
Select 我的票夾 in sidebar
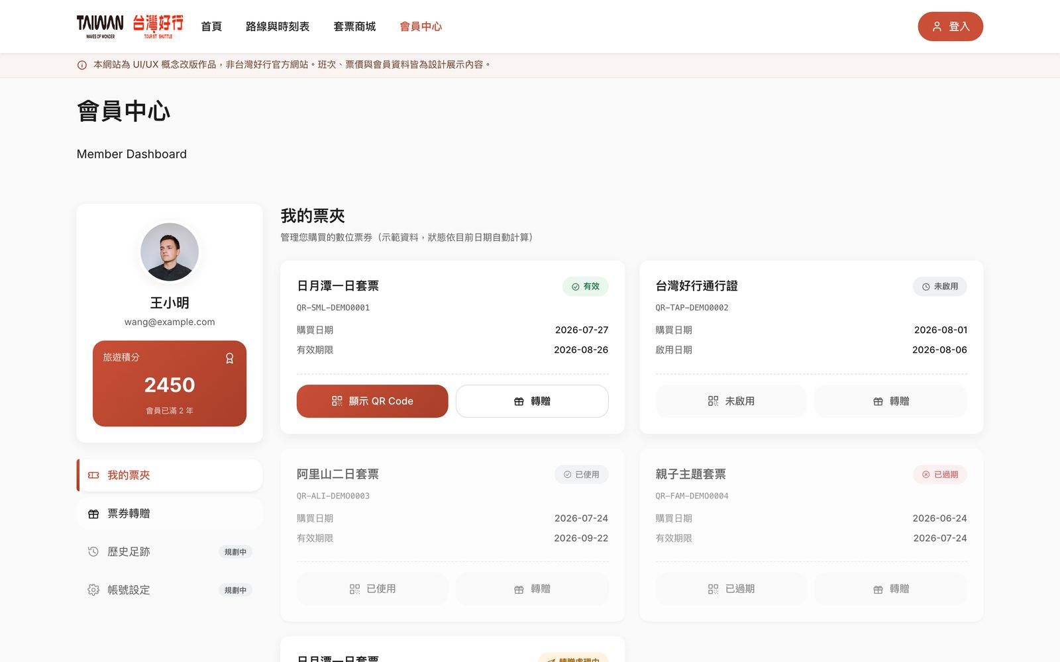(x=170, y=475)
